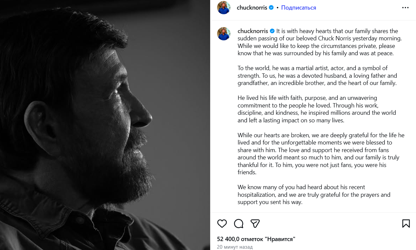
Task: Click the paragraph starting "To the world"
Action: tap(317, 76)
